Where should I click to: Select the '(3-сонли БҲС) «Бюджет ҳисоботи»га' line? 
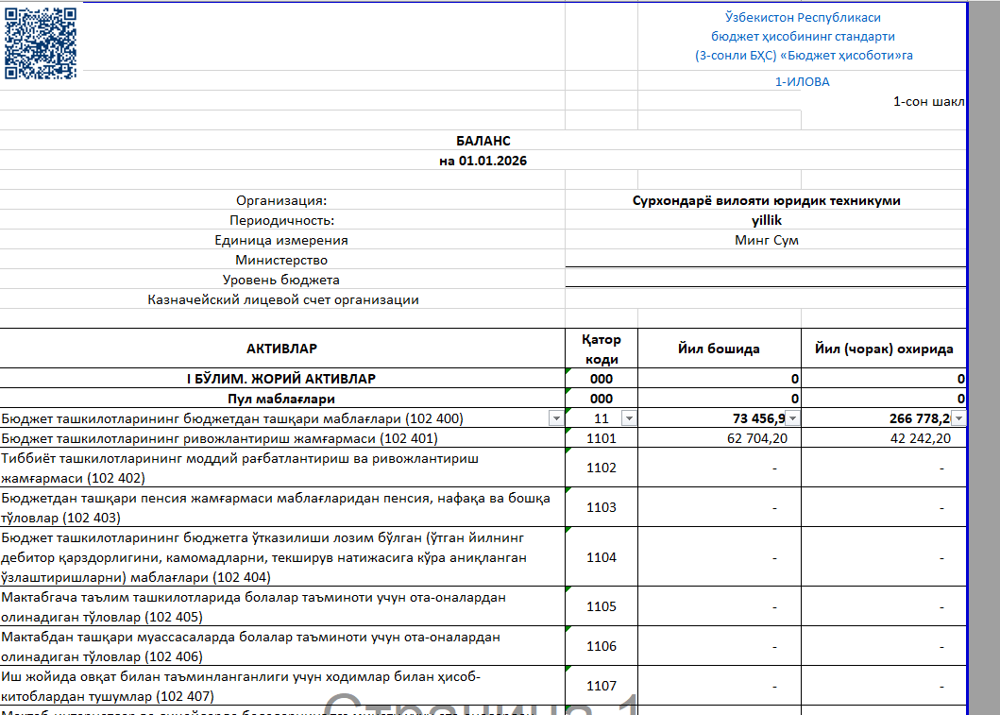[803, 56]
